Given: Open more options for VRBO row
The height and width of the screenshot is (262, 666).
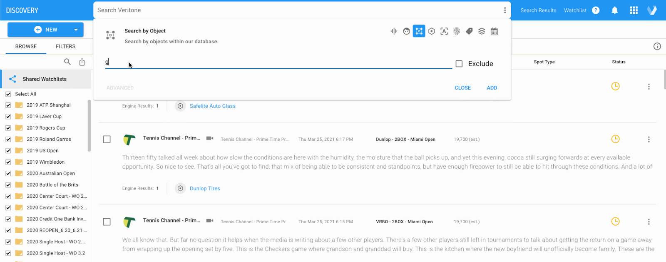Looking at the screenshot, I should pyautogui.click(x=649, y=222).
